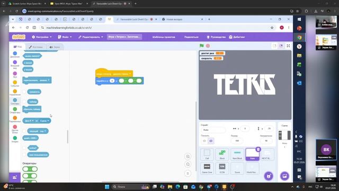The width and height of the screenshot is (339, 191).
Task: Select the Operators blocks category circle
Action: coord(15,109)
